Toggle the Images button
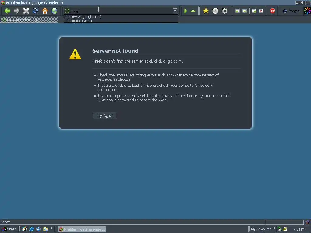 pos(291,11)
